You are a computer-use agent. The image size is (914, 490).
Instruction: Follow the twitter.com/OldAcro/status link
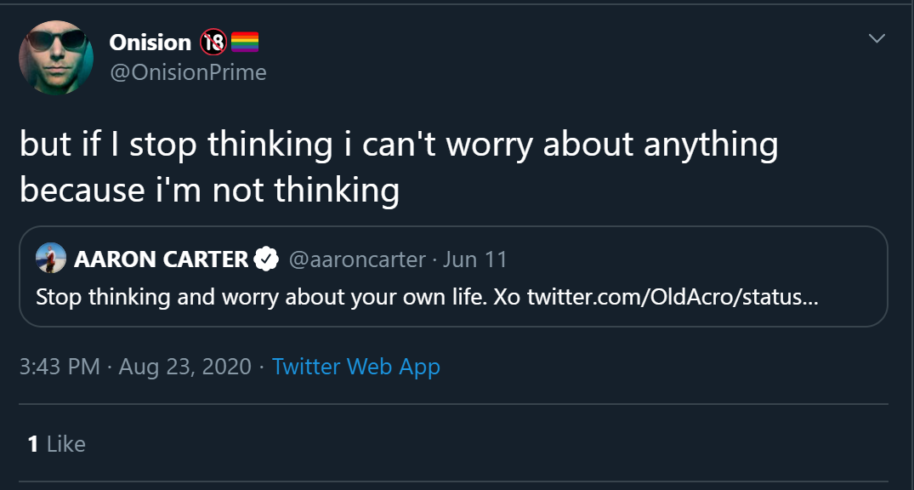coord(673,298)
